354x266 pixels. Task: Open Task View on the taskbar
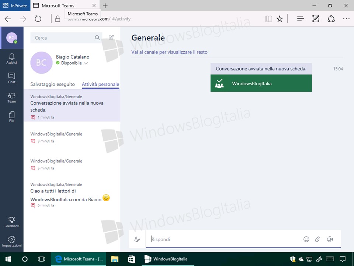[x=41, y=259]
